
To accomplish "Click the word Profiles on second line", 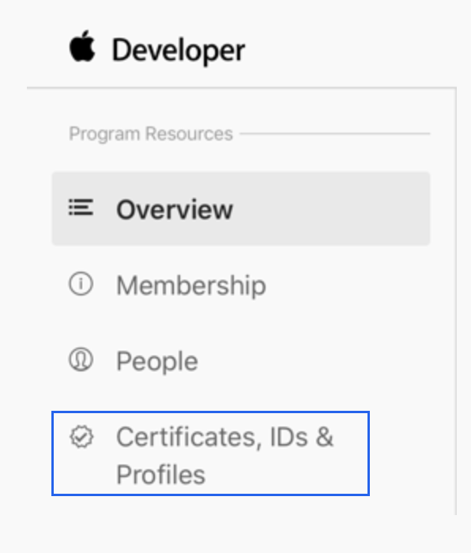I will (x=161, y=475).
